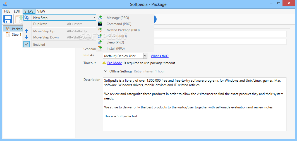Click the Move Step Down arrow icon
This screenshot has height=141, width=297.
pos(27,37)
